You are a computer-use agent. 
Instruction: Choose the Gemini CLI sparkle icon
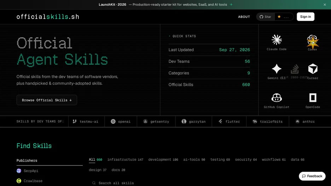pos(277,69)
